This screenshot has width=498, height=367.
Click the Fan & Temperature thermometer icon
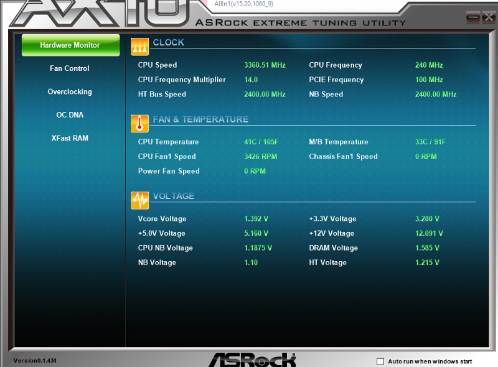coord(139,123)
